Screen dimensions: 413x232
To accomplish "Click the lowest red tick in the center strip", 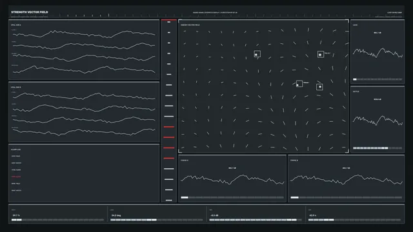I will coord(169,159).
